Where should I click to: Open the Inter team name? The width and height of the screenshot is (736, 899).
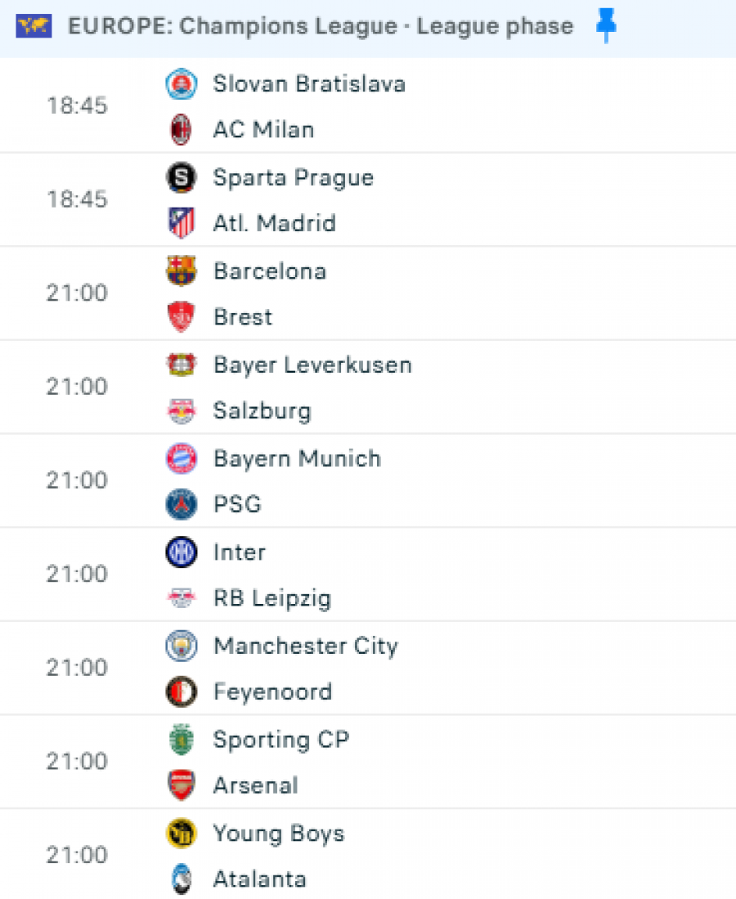[240, 552]
